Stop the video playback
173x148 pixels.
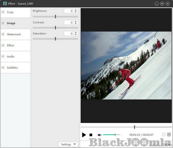tap(91, 135)
